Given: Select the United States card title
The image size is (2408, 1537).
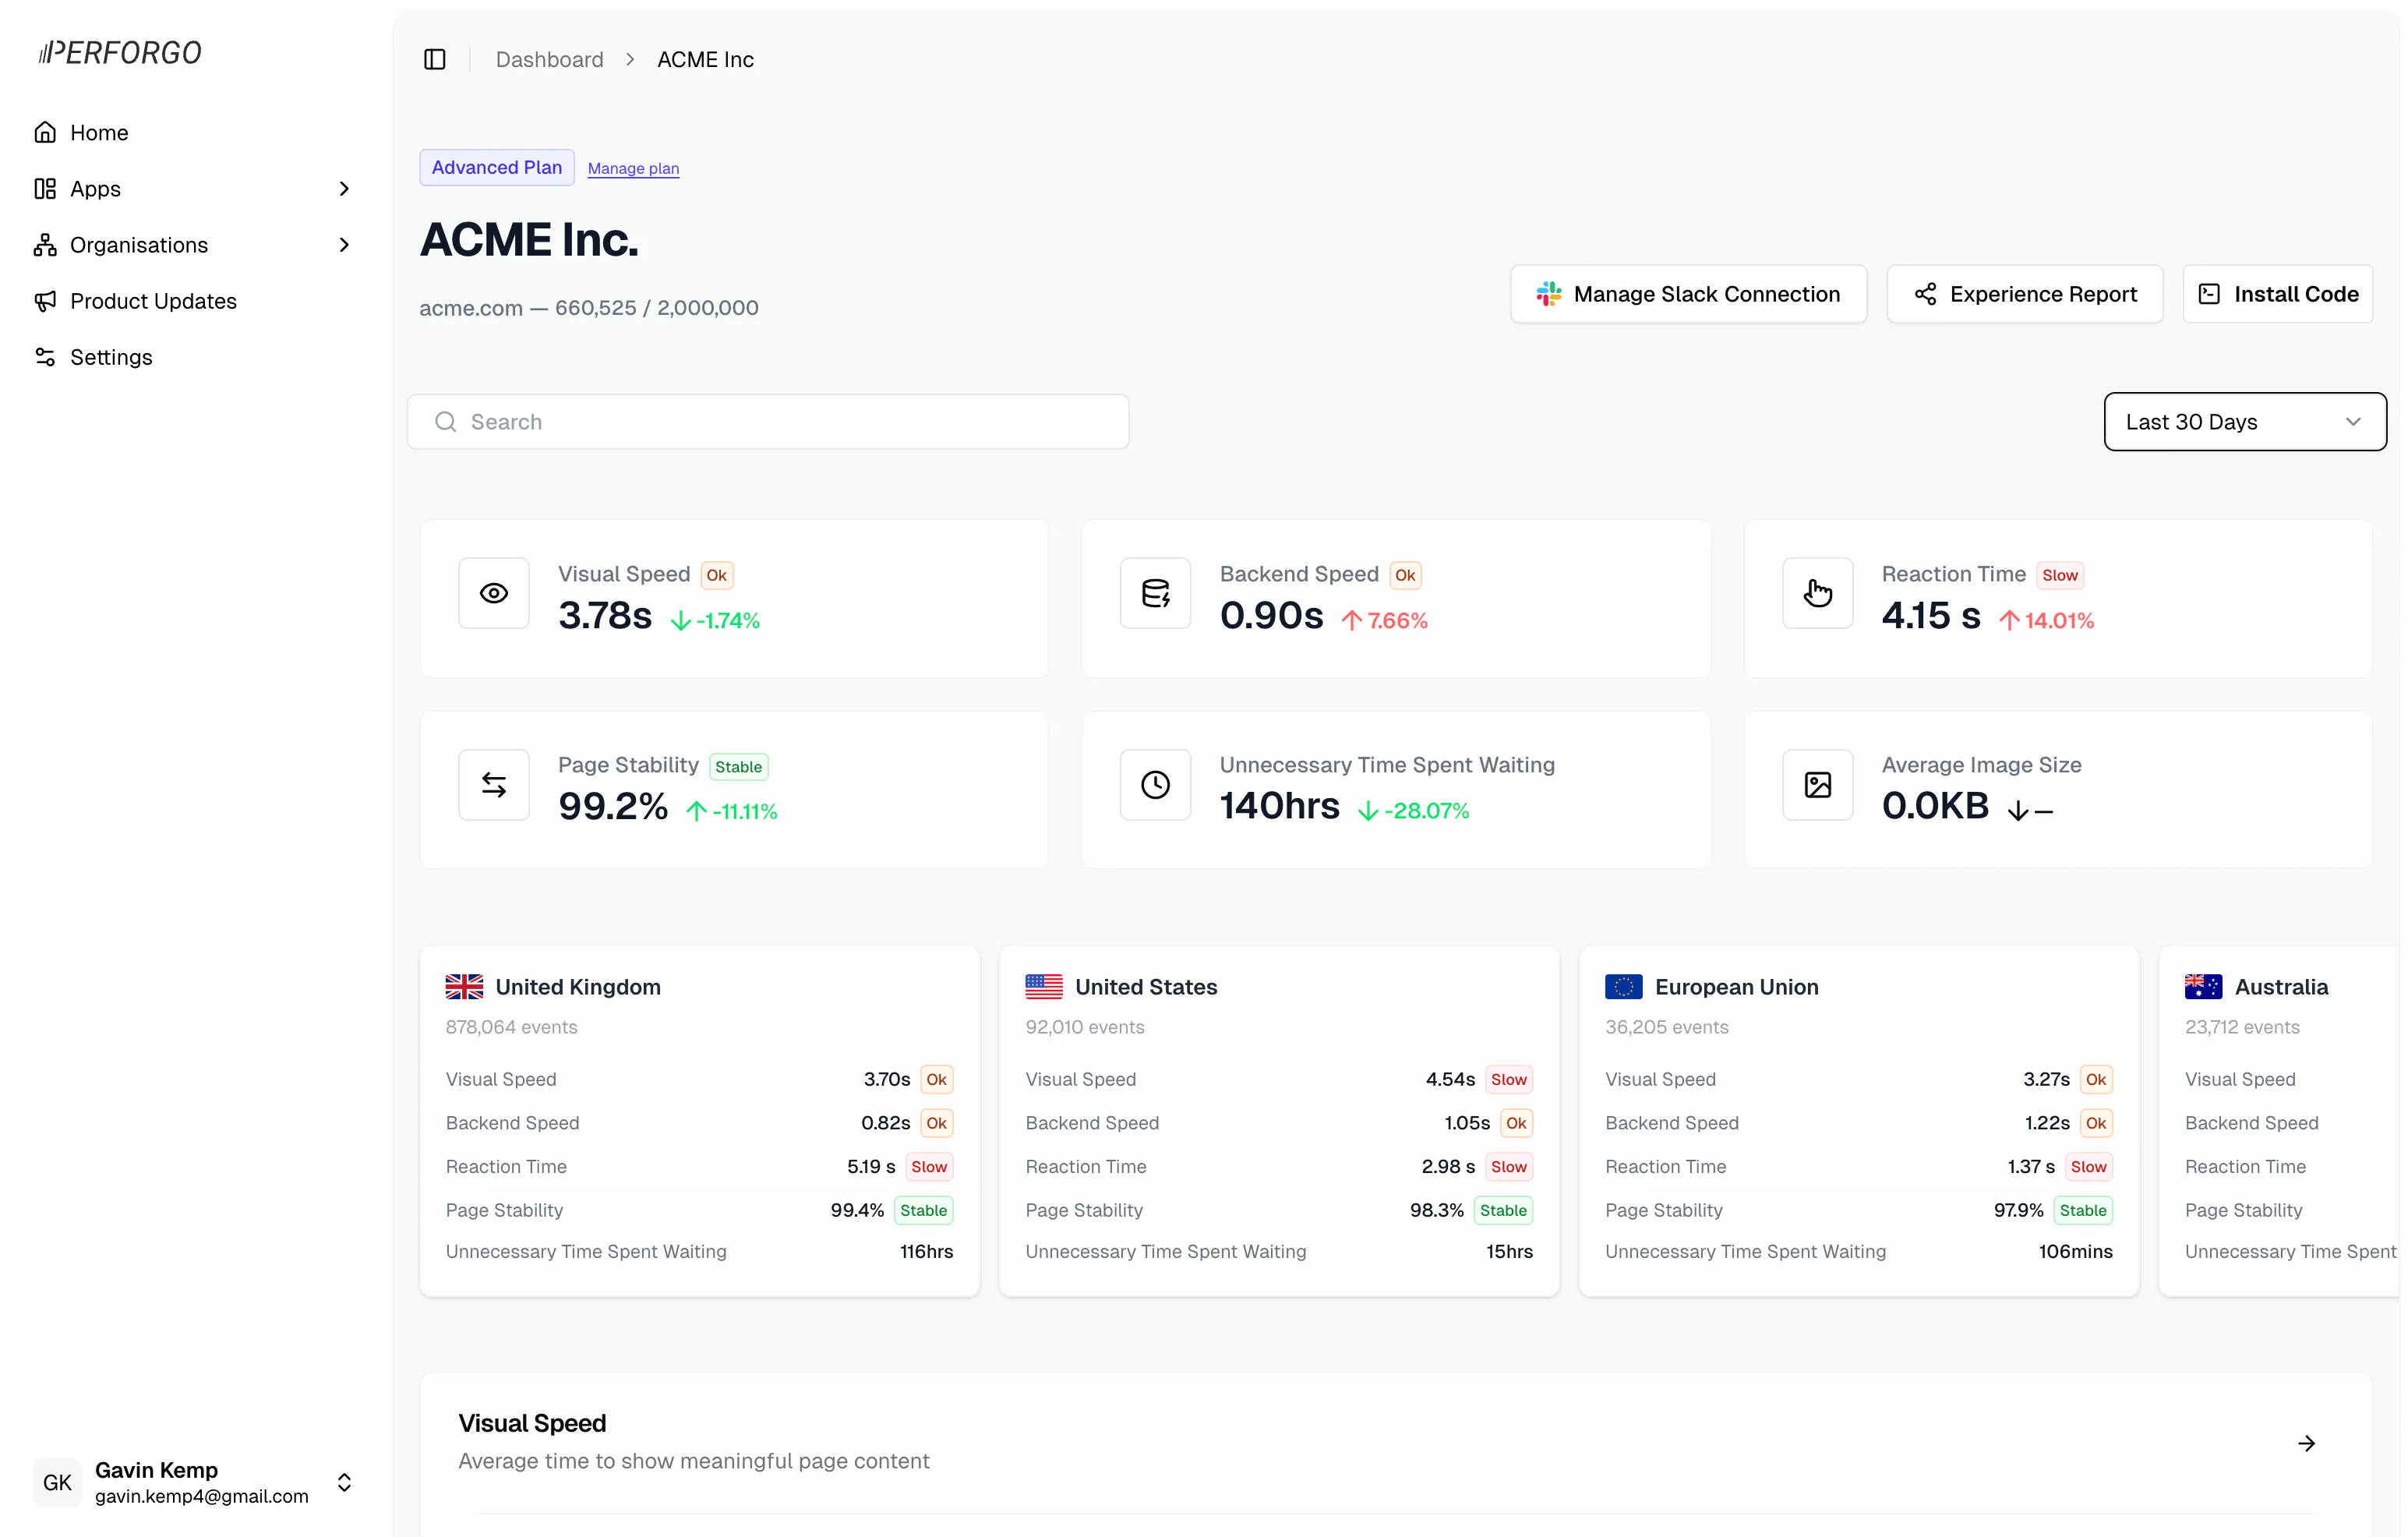Looking at the screenshot, I should (x=1146, y=987).
